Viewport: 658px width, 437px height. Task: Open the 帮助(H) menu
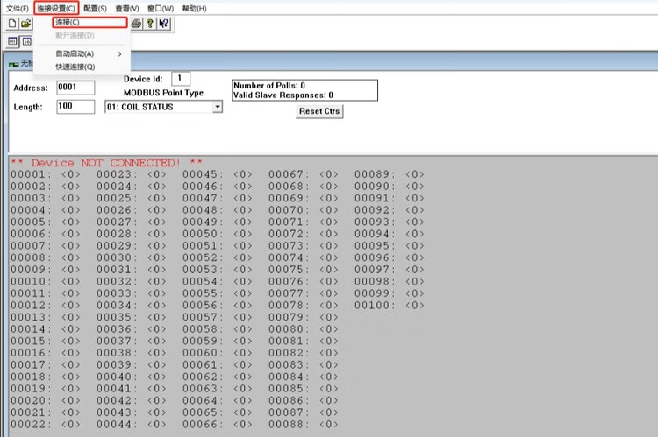coord(194,8)
